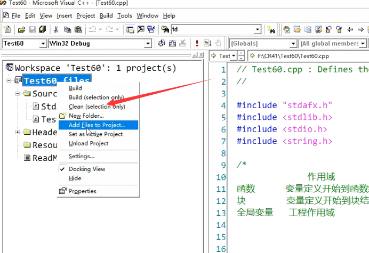Open the Build menu in menu bar
369x253 pixels.
(x=106, y=16)
